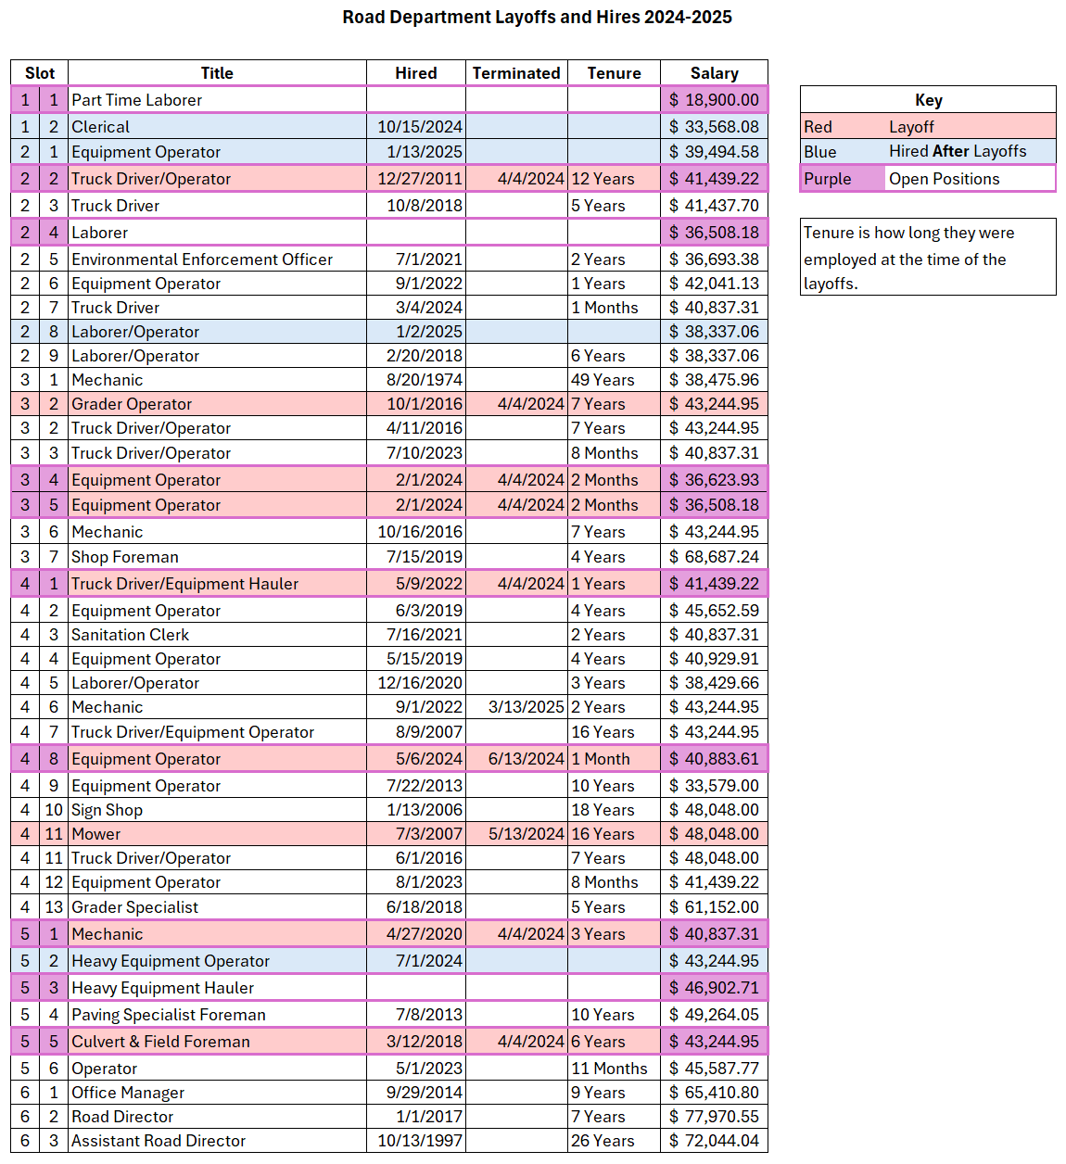Click 'Truck Driver/Equipment Hauler' cell
The image size is (1066, 1164).
coord(217,584)
